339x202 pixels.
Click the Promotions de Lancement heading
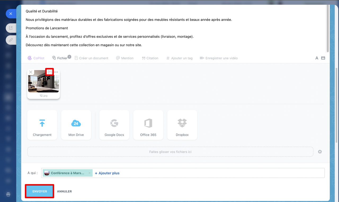(47, 28)
